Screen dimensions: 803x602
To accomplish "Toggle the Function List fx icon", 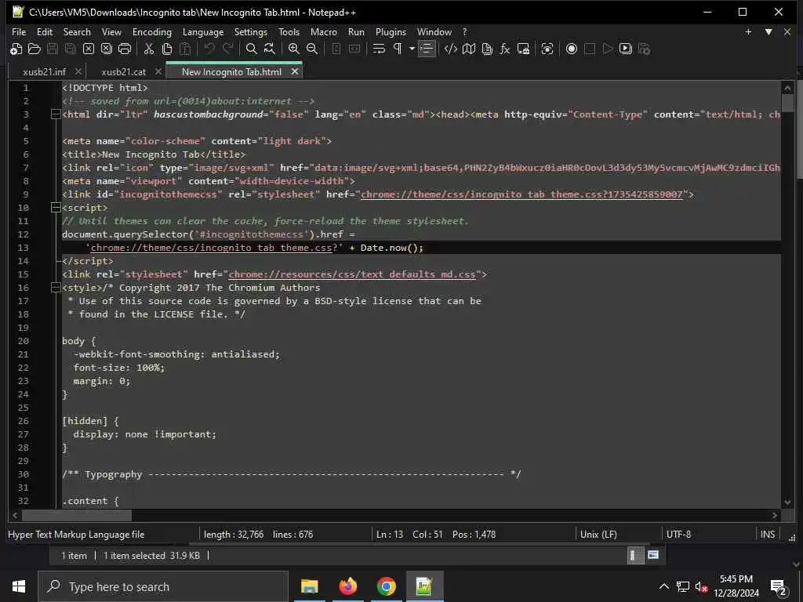I will 505,49.
